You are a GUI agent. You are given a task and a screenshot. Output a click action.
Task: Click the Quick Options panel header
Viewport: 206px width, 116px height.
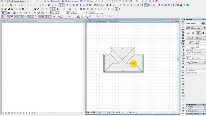click(196, 104)
